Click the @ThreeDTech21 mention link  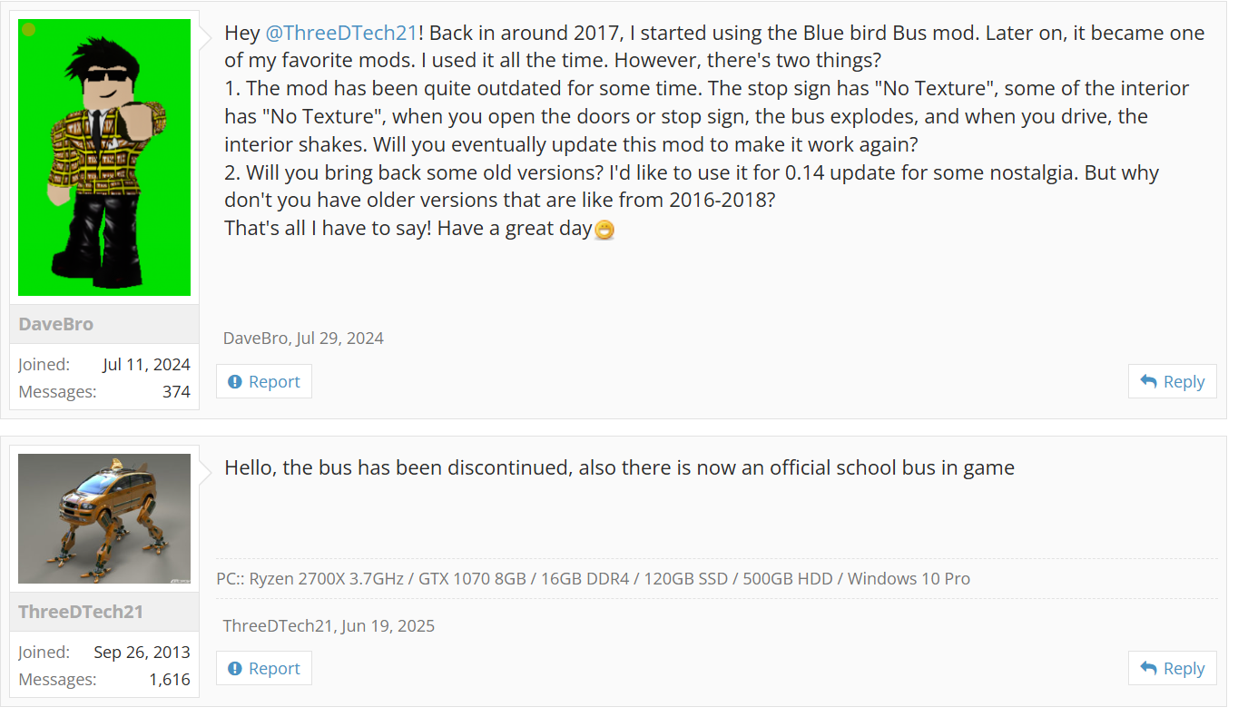[x=341, y=34]
